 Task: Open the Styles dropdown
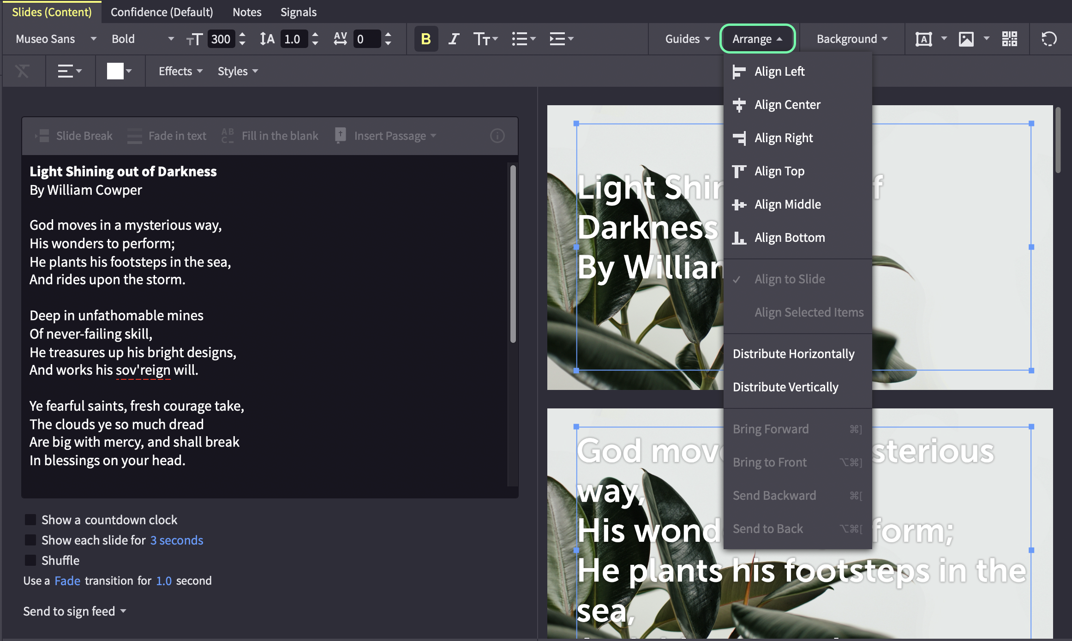[238, 72]
